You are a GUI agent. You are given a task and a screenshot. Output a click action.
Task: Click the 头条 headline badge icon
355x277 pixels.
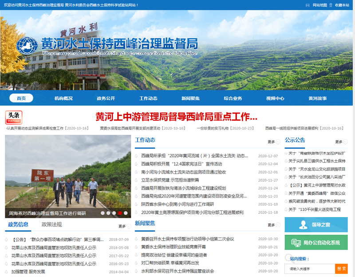[x=14, y=117]
